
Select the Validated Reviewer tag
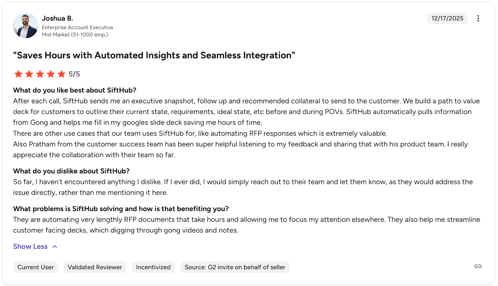(x=95, y=267)
